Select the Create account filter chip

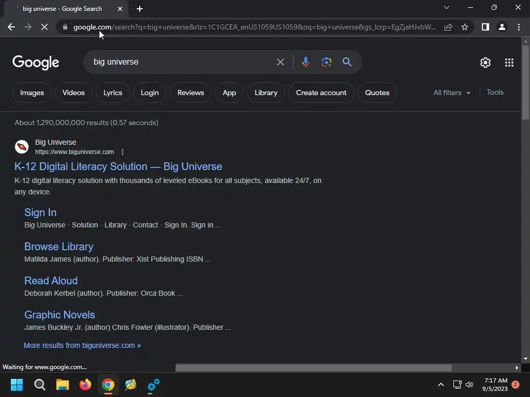pos(321,93)
